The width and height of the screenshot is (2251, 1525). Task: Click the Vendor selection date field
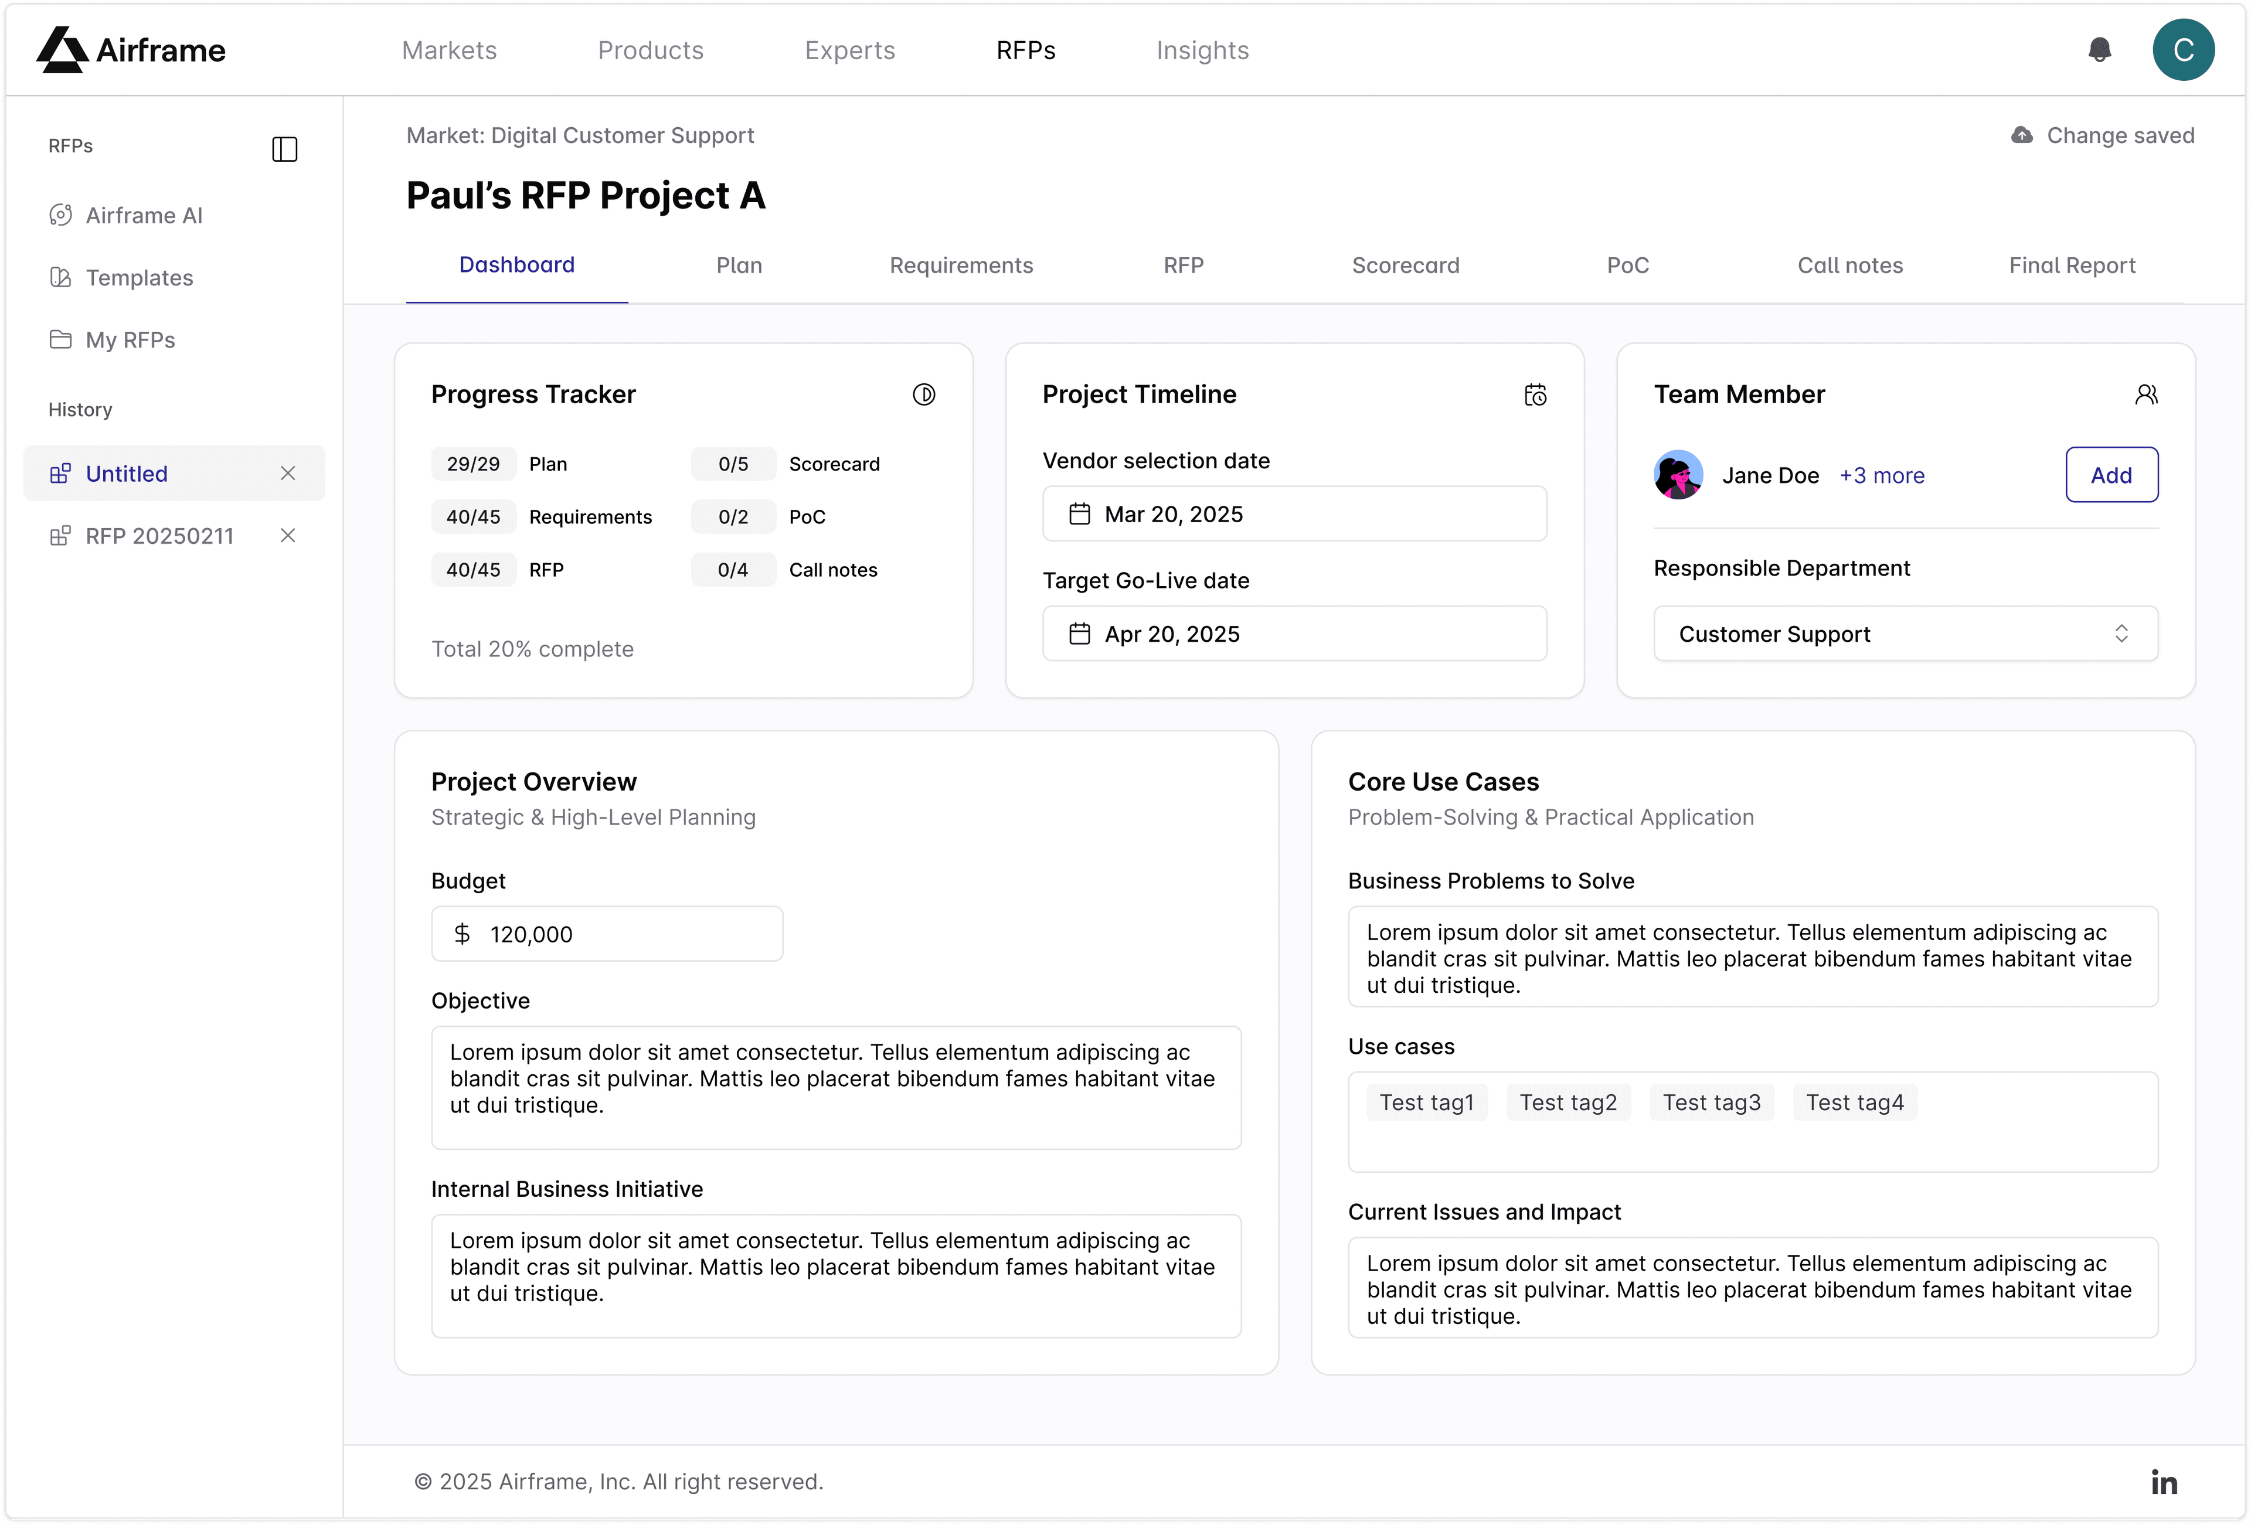(1294, 514)
